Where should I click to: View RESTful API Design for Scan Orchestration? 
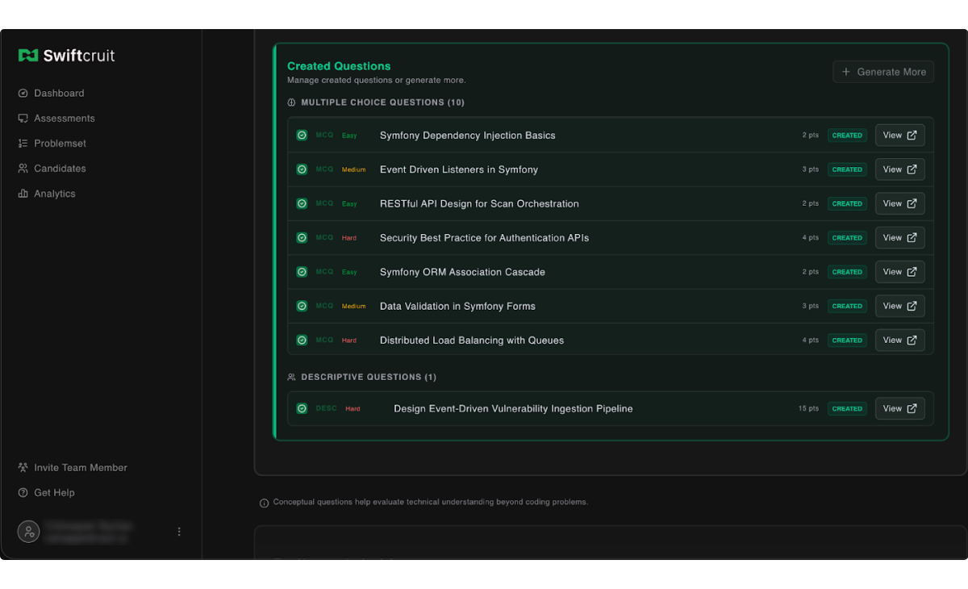(x=899, y=203)
